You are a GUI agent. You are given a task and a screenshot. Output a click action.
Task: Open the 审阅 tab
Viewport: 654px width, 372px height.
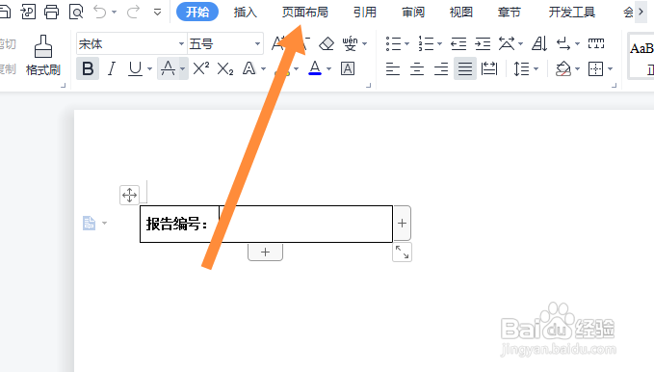[x=413, y=13]
